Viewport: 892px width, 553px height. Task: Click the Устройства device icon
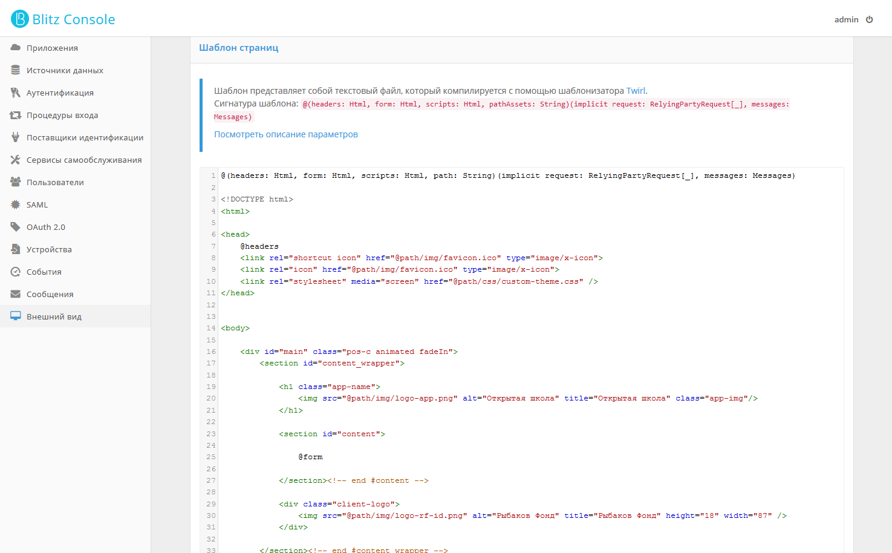(x=16, y=249)
